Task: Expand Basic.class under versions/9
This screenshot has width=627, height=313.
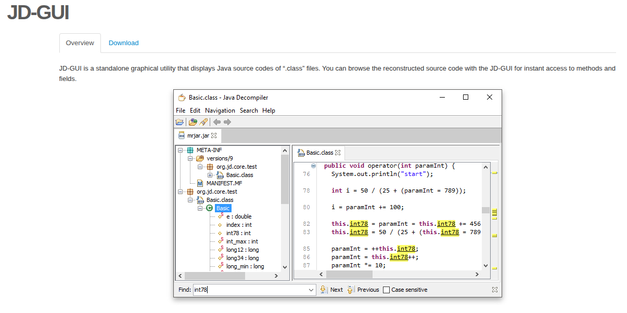Action: point(210,175)
